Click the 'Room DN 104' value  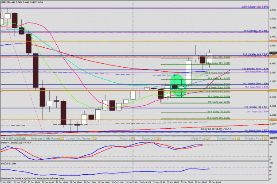click(x=152, y=139)
